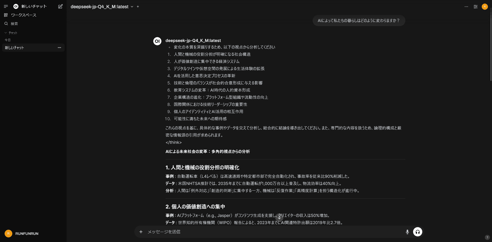Screen dimensions: 492x242
Task: Open user avatar menu at top right
Action: pyautogui.click(x=485, y=7)
